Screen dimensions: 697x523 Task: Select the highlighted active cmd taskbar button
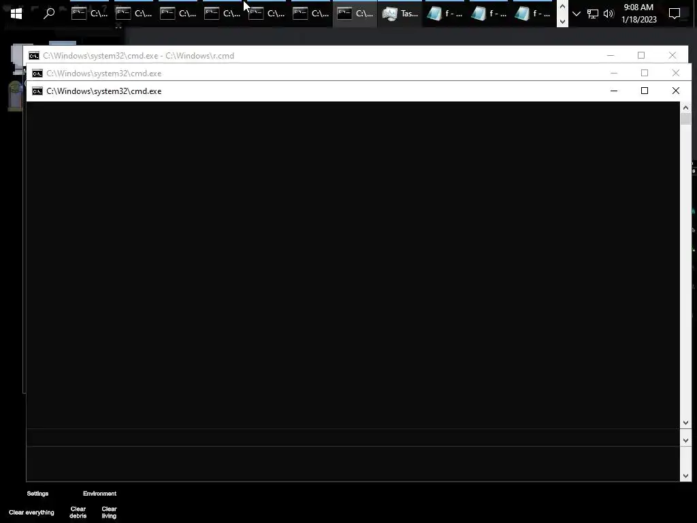[355, 14]
